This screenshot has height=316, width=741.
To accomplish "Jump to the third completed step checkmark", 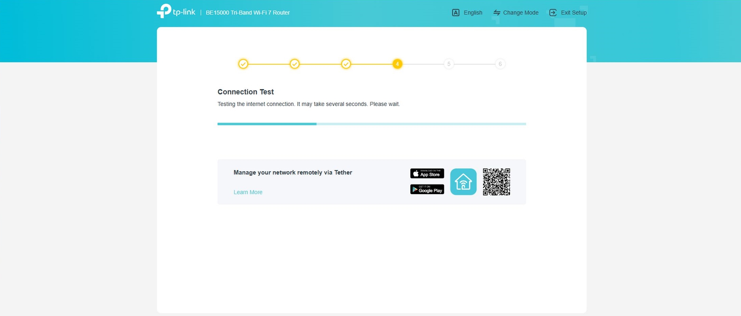I will (346, 64).
